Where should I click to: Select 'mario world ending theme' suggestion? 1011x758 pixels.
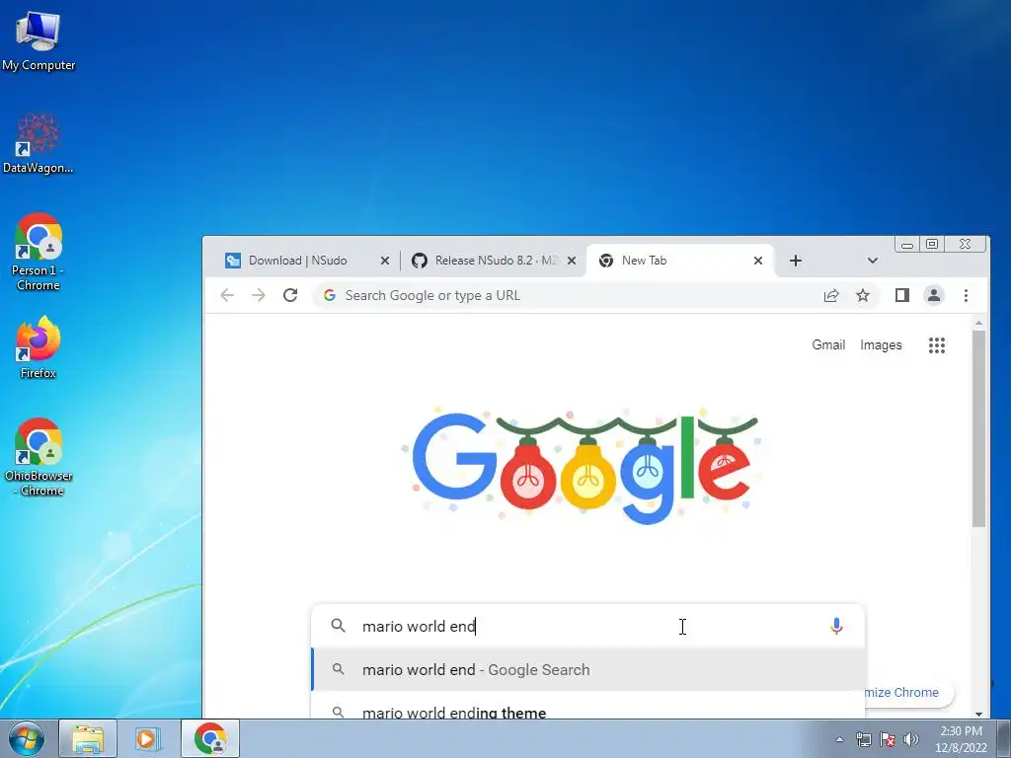tap(588, 707)
